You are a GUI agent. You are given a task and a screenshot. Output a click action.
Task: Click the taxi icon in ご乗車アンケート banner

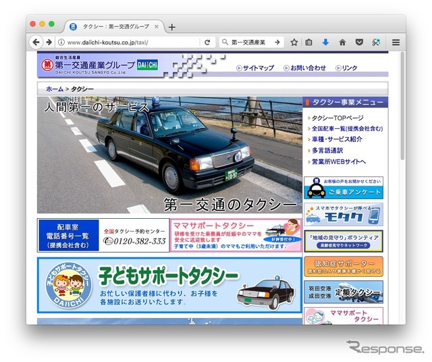click(317, 188)
